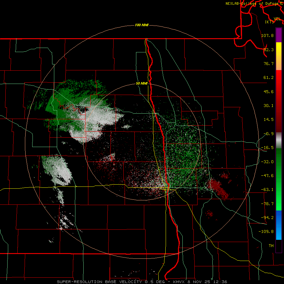Click the 100 NMI range ring label

tap(142, 25)
